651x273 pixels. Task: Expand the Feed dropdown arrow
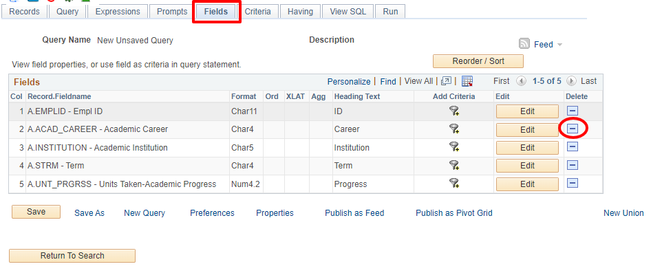point(559,45)
